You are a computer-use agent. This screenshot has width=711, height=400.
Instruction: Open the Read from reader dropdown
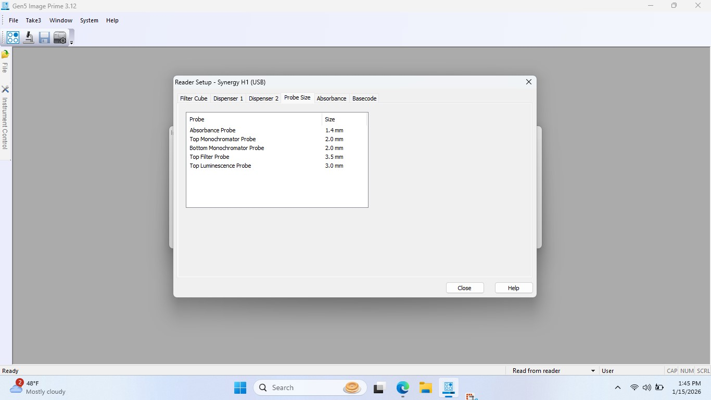593,371
